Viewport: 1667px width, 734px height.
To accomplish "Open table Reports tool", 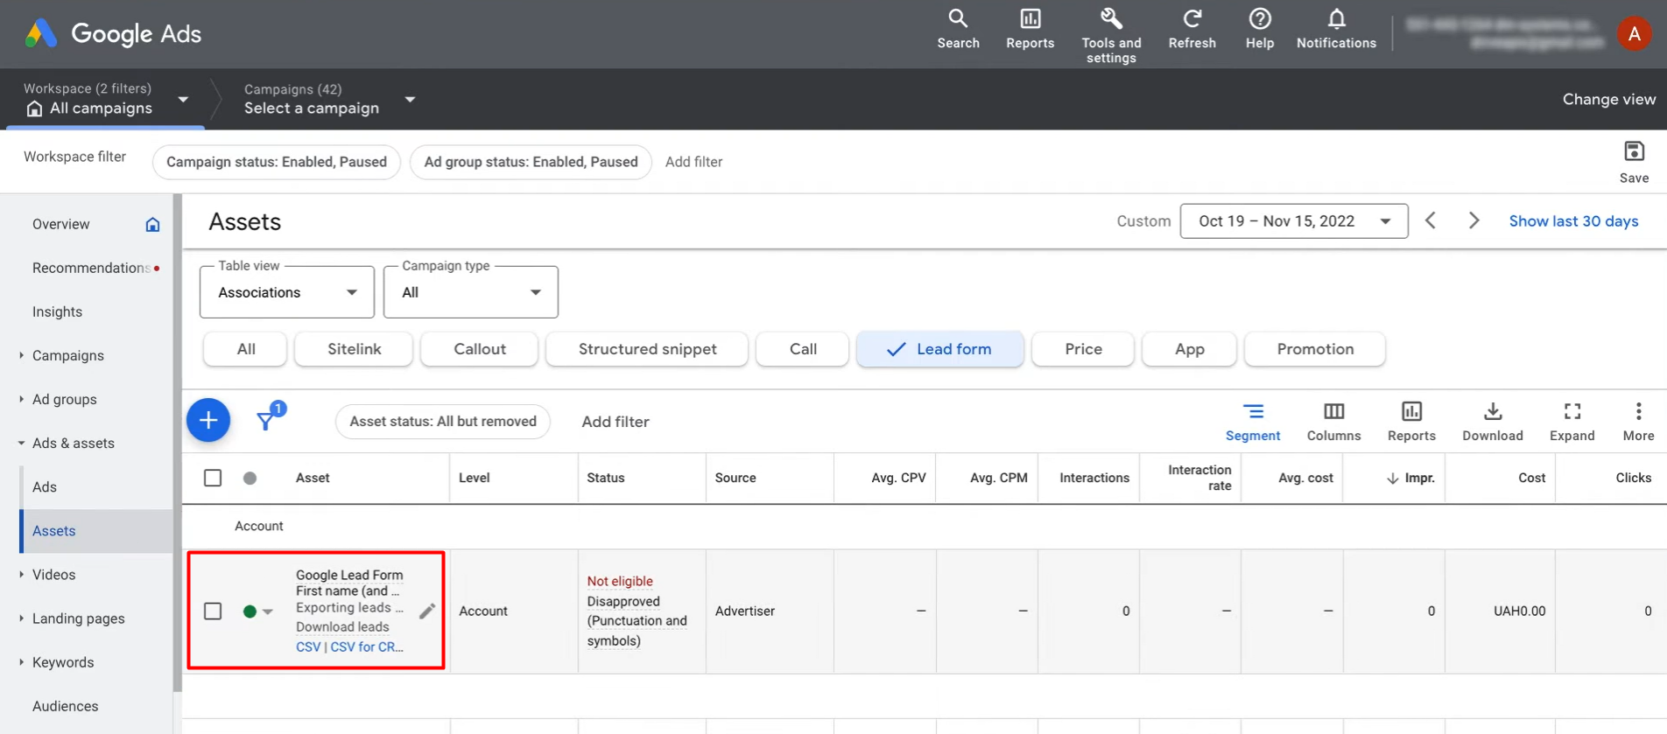I will pyautogui.click(x=1411, y=422).
